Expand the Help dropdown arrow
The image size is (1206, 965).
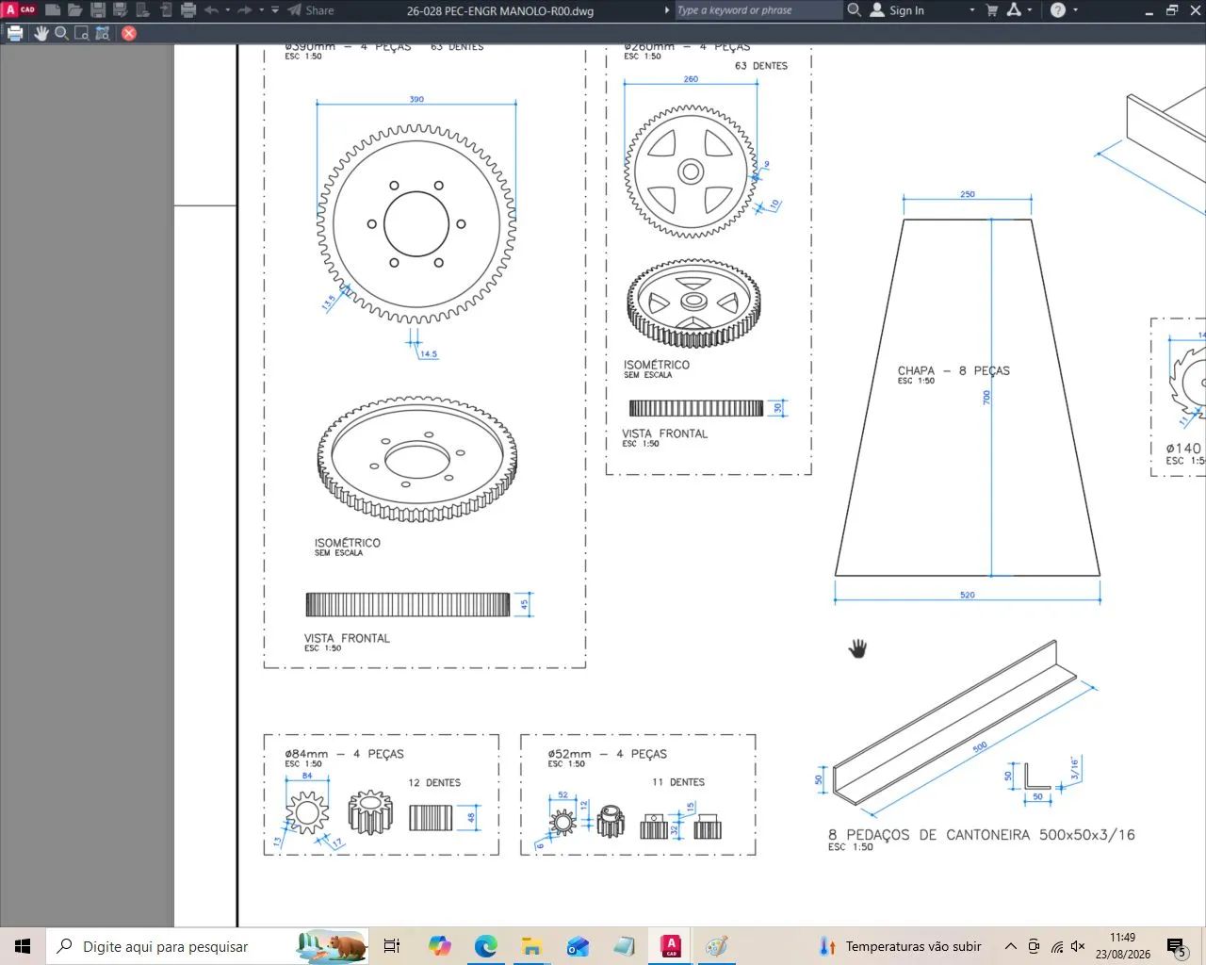coord(1076,10)
